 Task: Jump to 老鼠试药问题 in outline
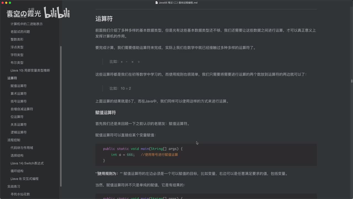20,32
